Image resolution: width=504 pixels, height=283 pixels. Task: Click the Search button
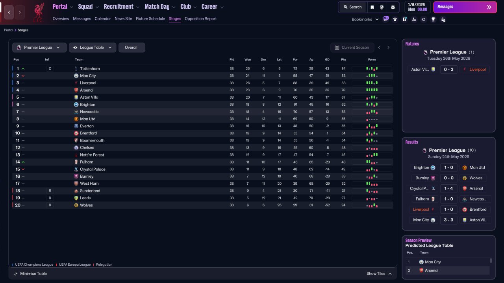tap(352, 7)
